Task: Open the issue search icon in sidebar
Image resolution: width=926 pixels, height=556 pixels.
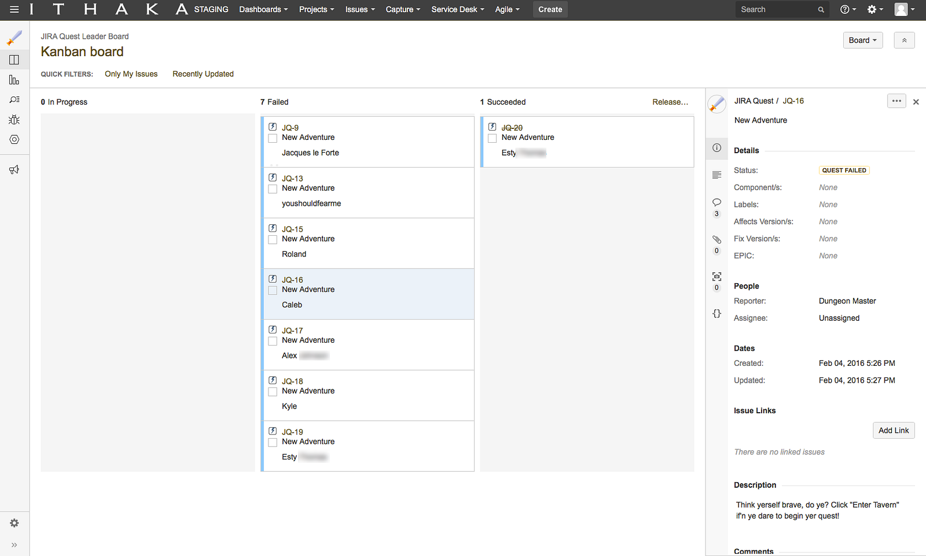Action: tap(14, 99)
